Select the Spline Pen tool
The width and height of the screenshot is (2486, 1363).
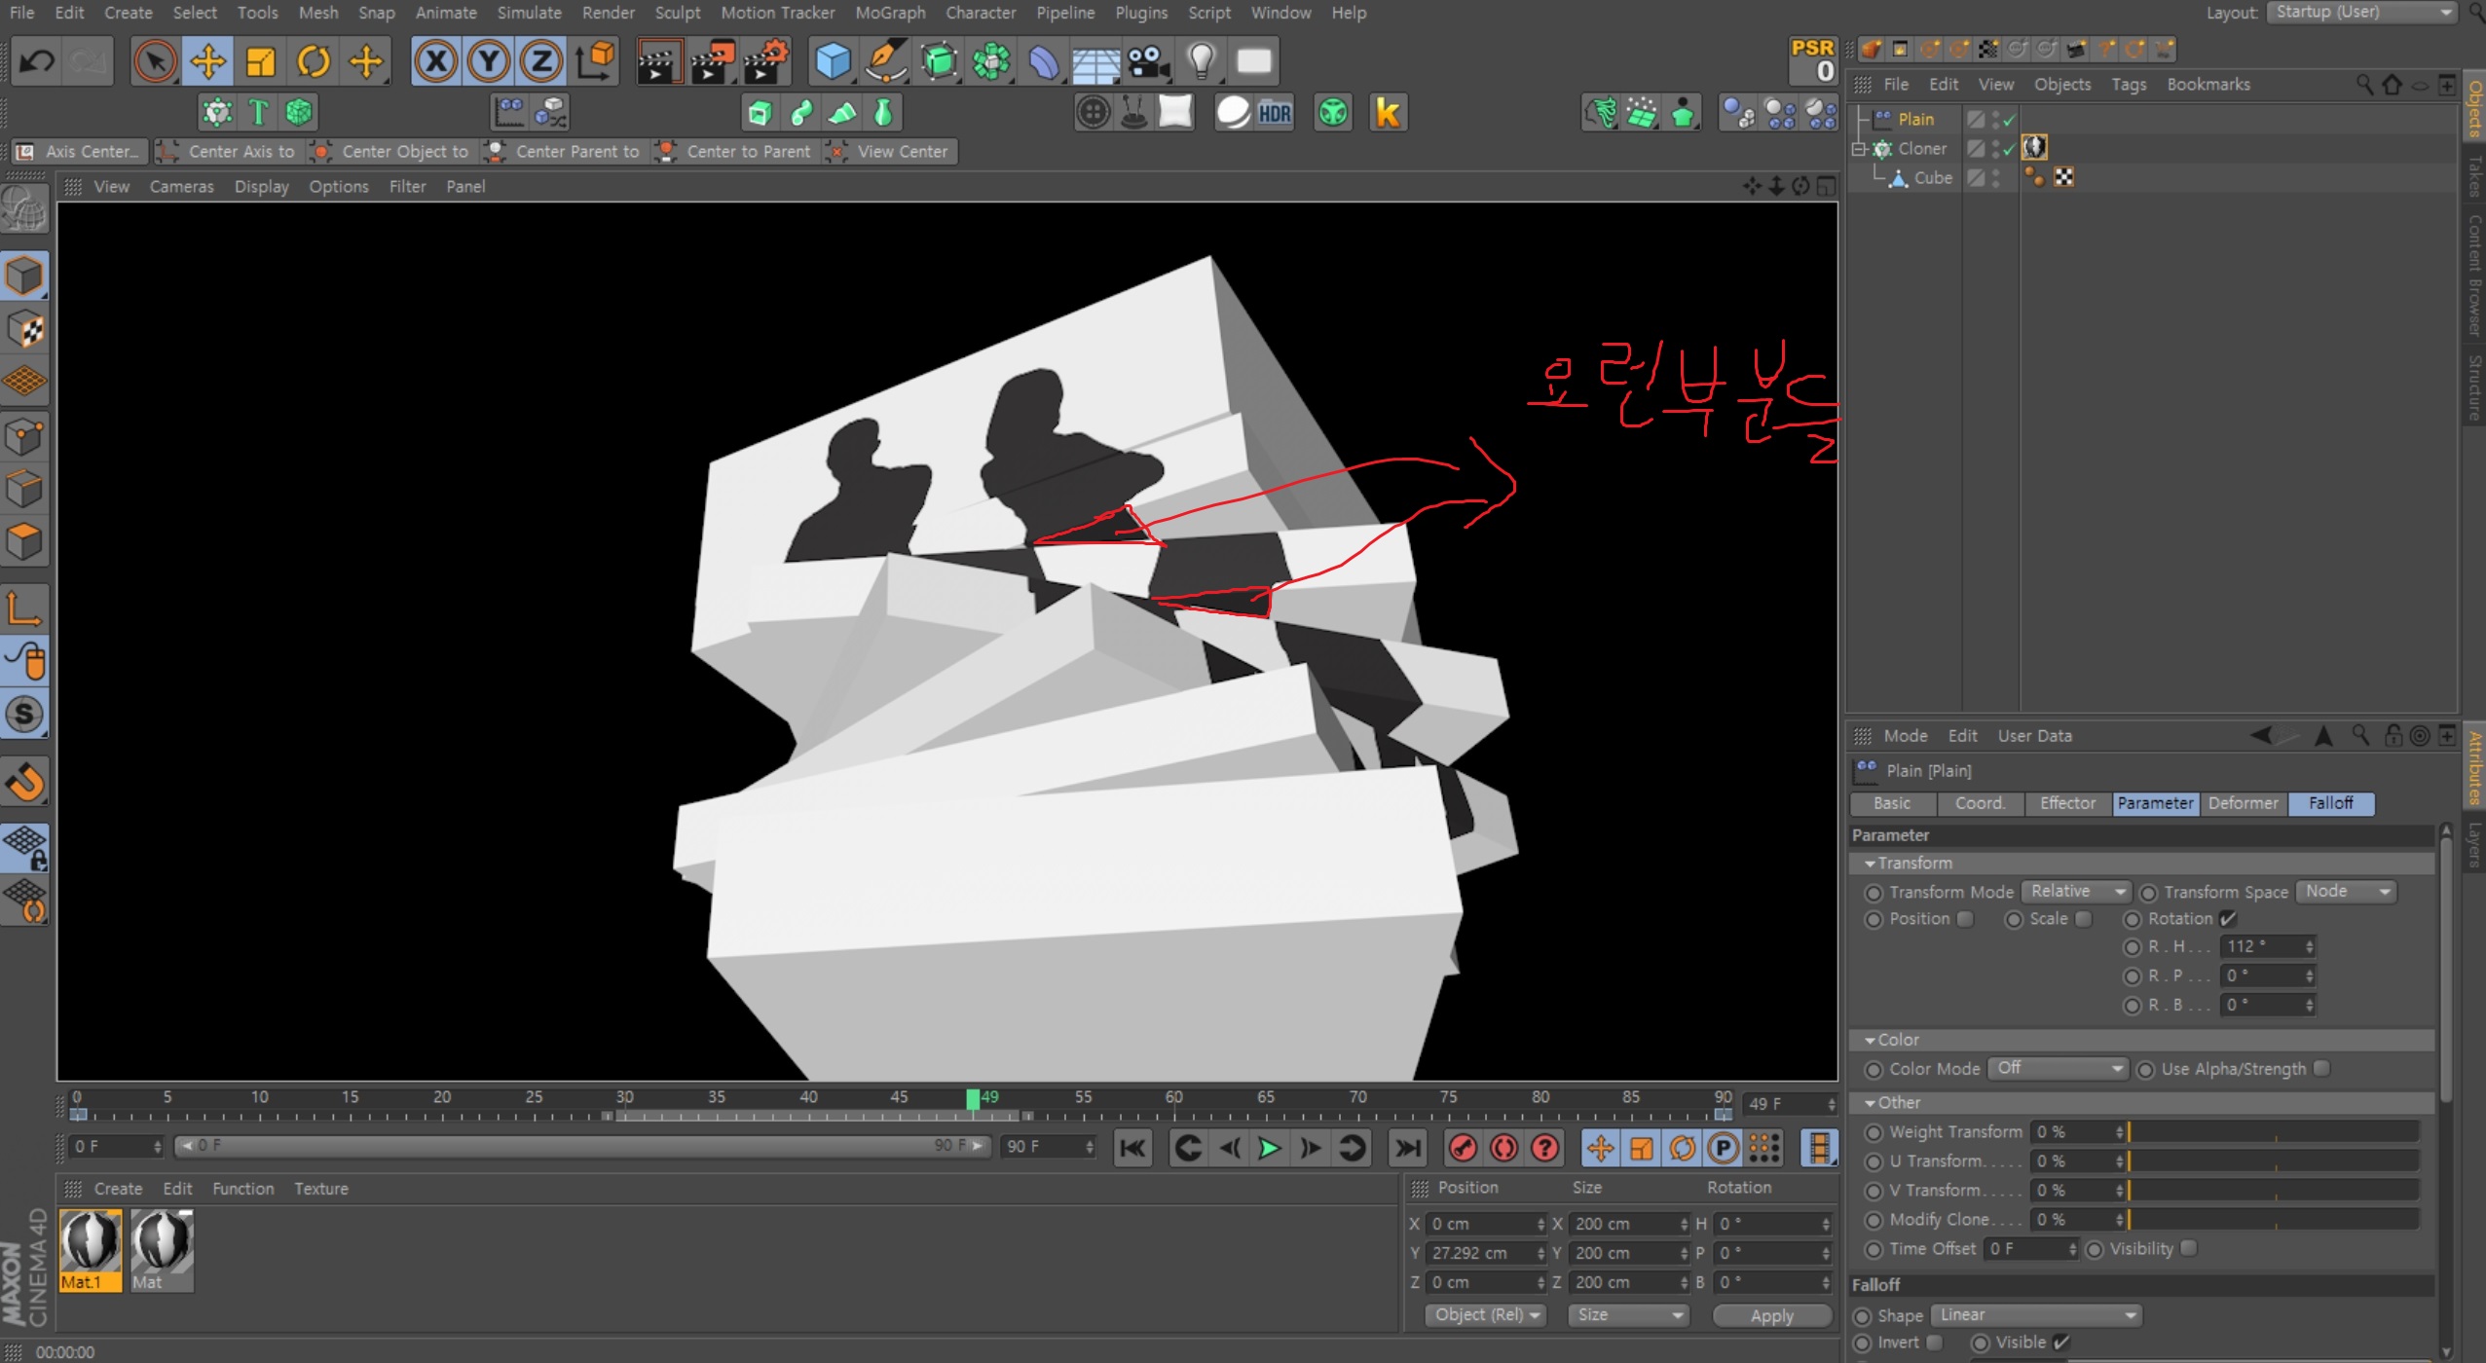(x=886, y=61)
